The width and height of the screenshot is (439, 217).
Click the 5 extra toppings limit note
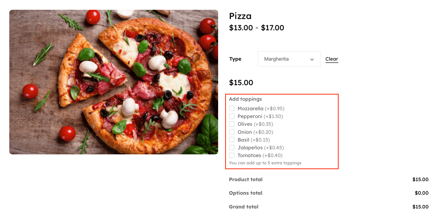pos(265,163)
